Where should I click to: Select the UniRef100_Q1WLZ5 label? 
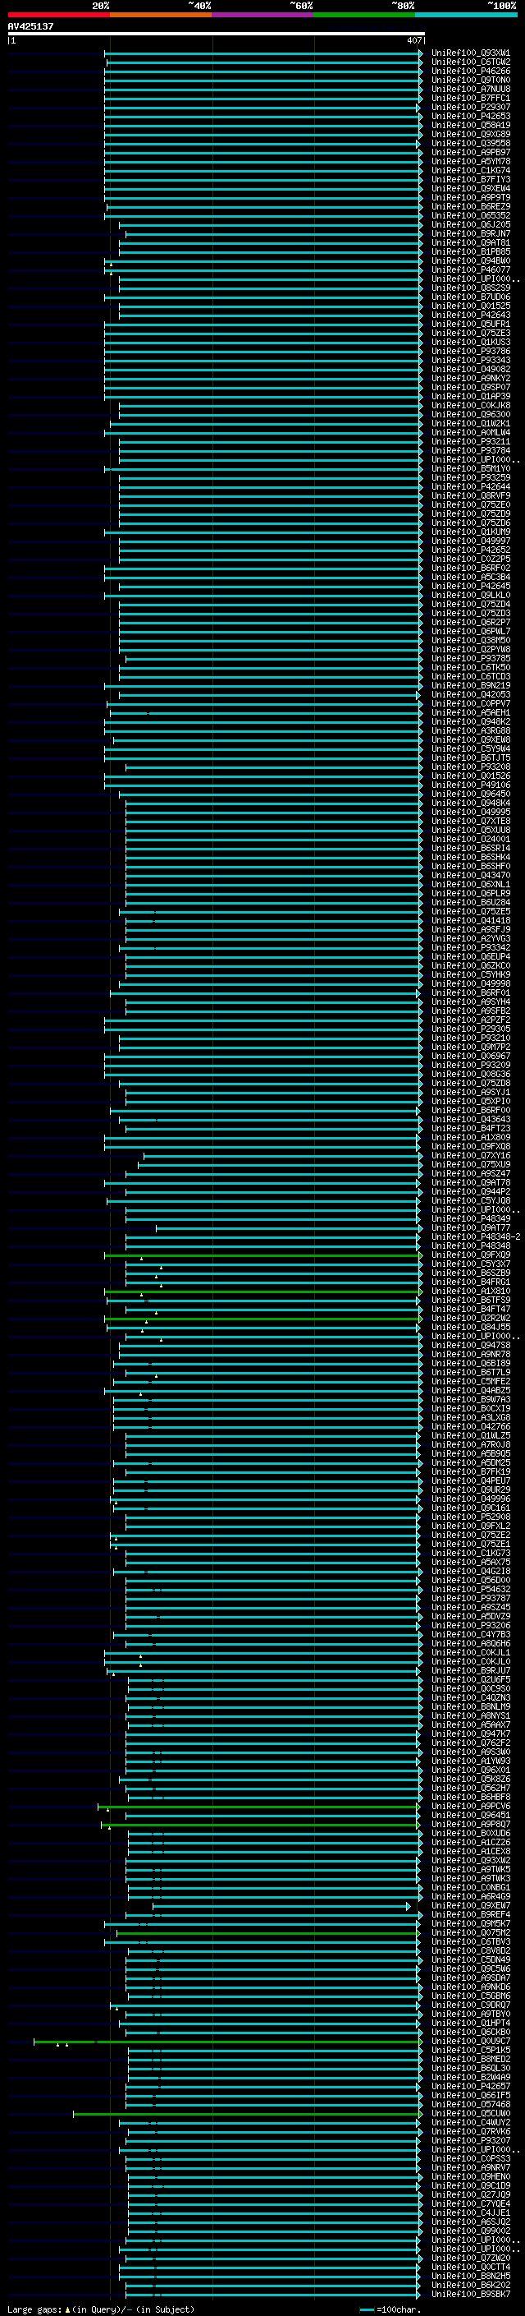click(x=470, y=1436)
